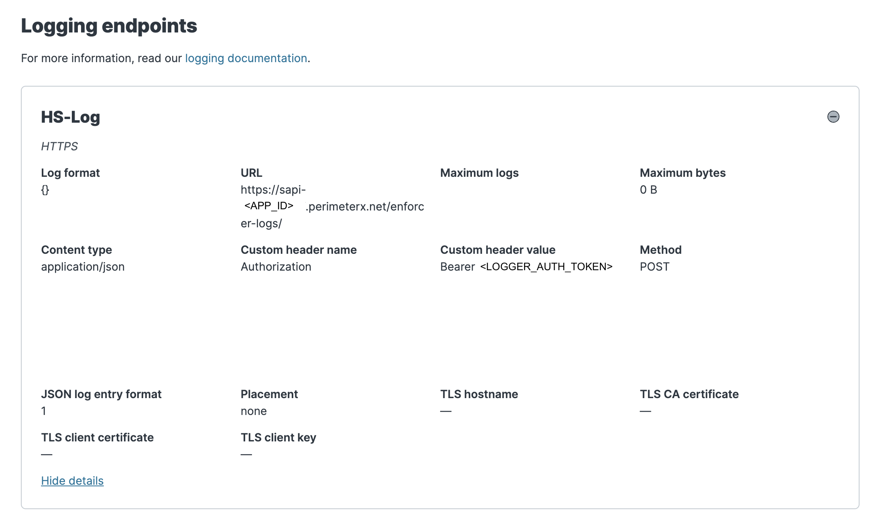Click the remove icon for HS-Log endpoint
Viewport: 882px width, 522px height.
point(833,117)
